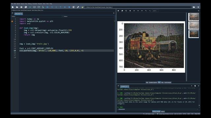The image size is (211, 118).
Task: Switch to the Help pane tab
Action: coord(147,83)
